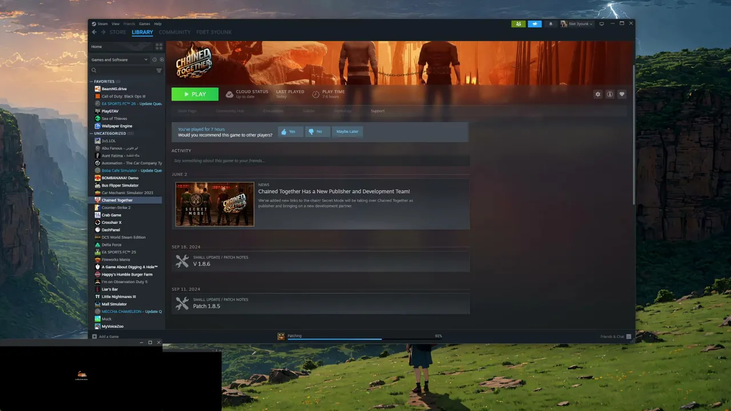Open the green friends activity button
The height and width of the screenshot is (411, 731).
[518, 24]
